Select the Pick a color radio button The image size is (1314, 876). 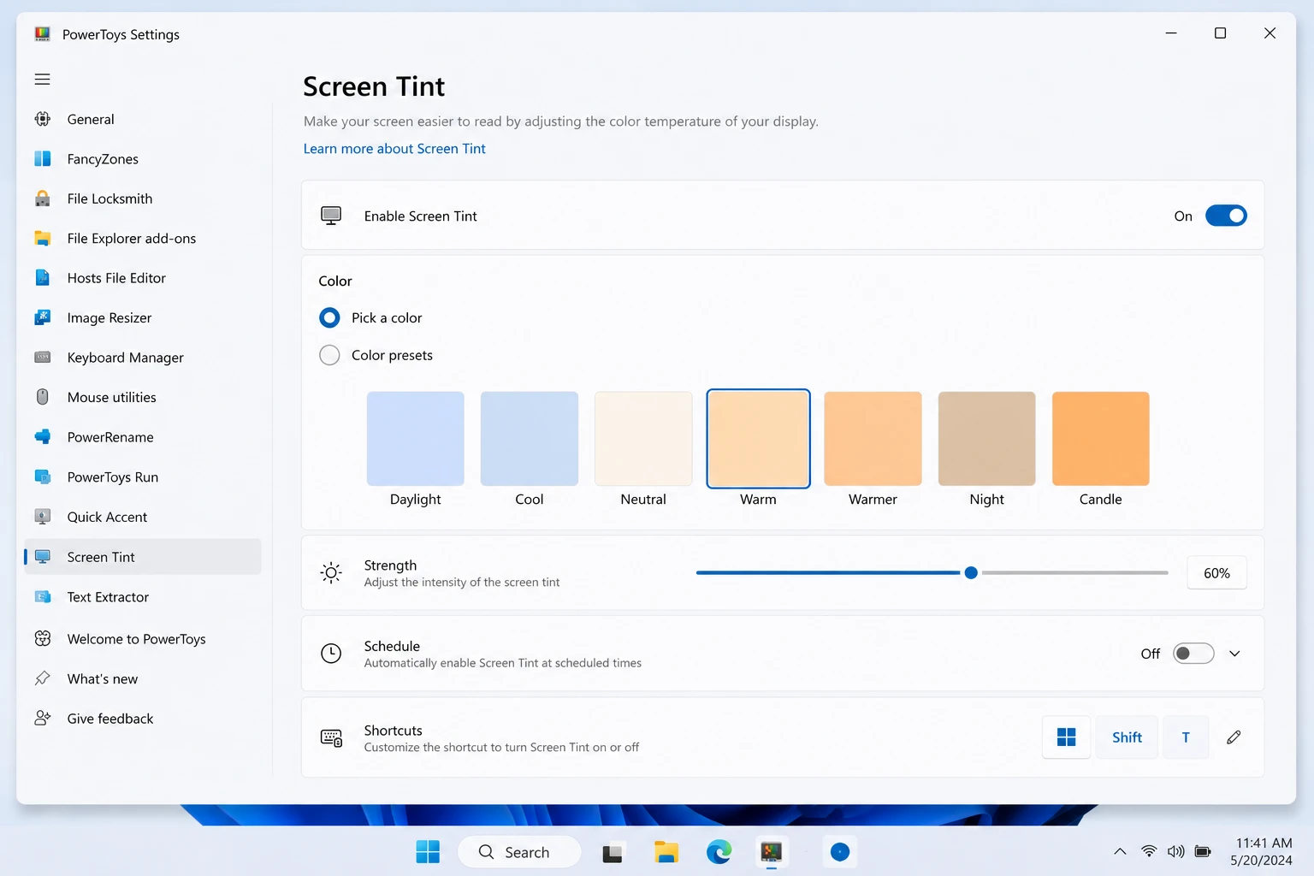coord(329,317)
